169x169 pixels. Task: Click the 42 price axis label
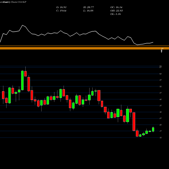(161, 99)
